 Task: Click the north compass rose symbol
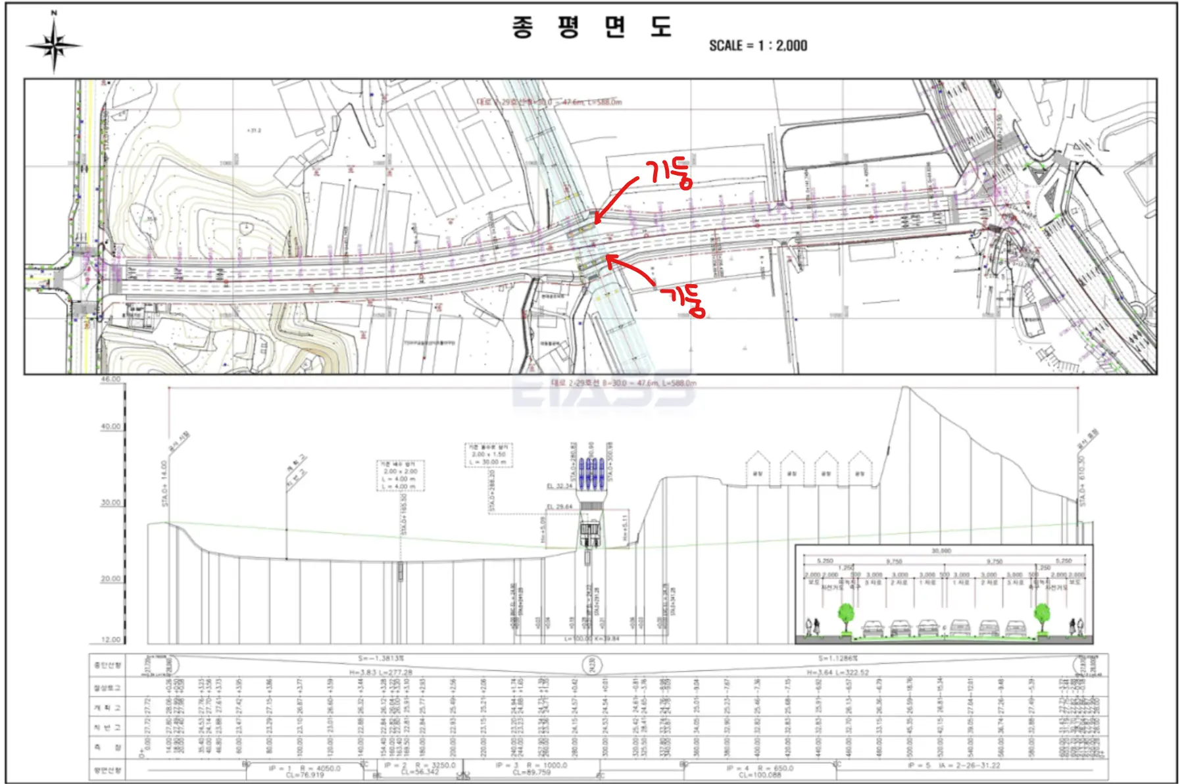(x=54, y=45)
